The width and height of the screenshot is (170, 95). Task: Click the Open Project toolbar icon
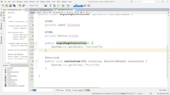[x=10, y=6]
